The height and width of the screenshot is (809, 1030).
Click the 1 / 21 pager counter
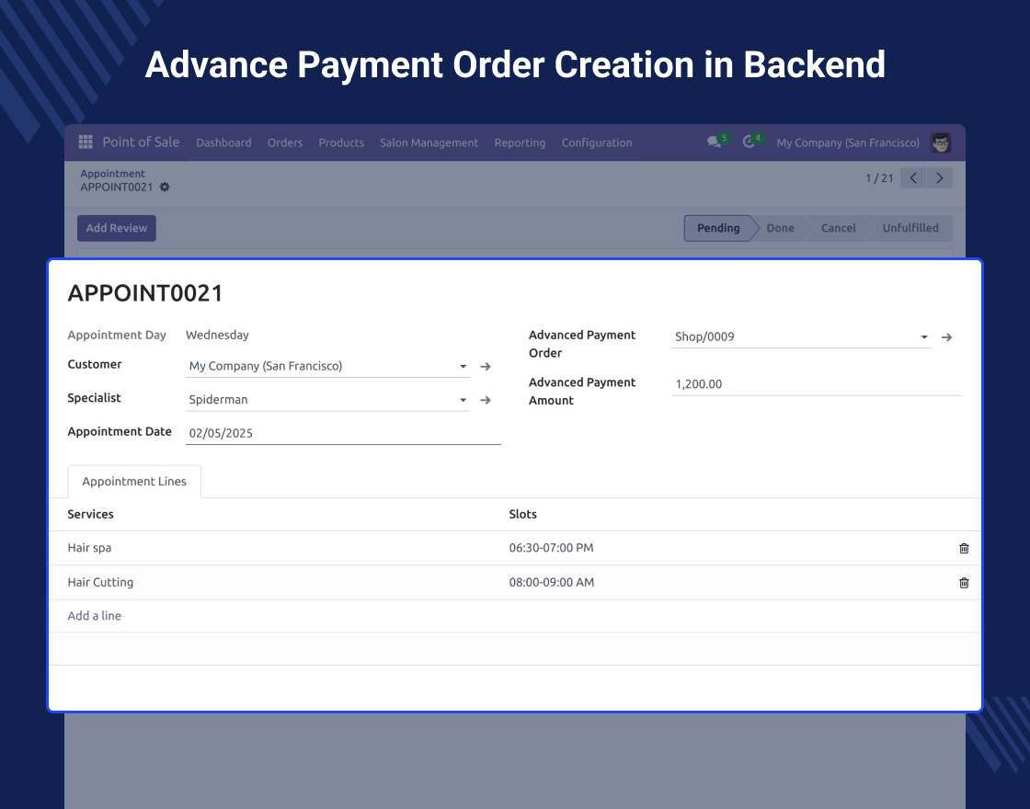click(x=879, y=178)
